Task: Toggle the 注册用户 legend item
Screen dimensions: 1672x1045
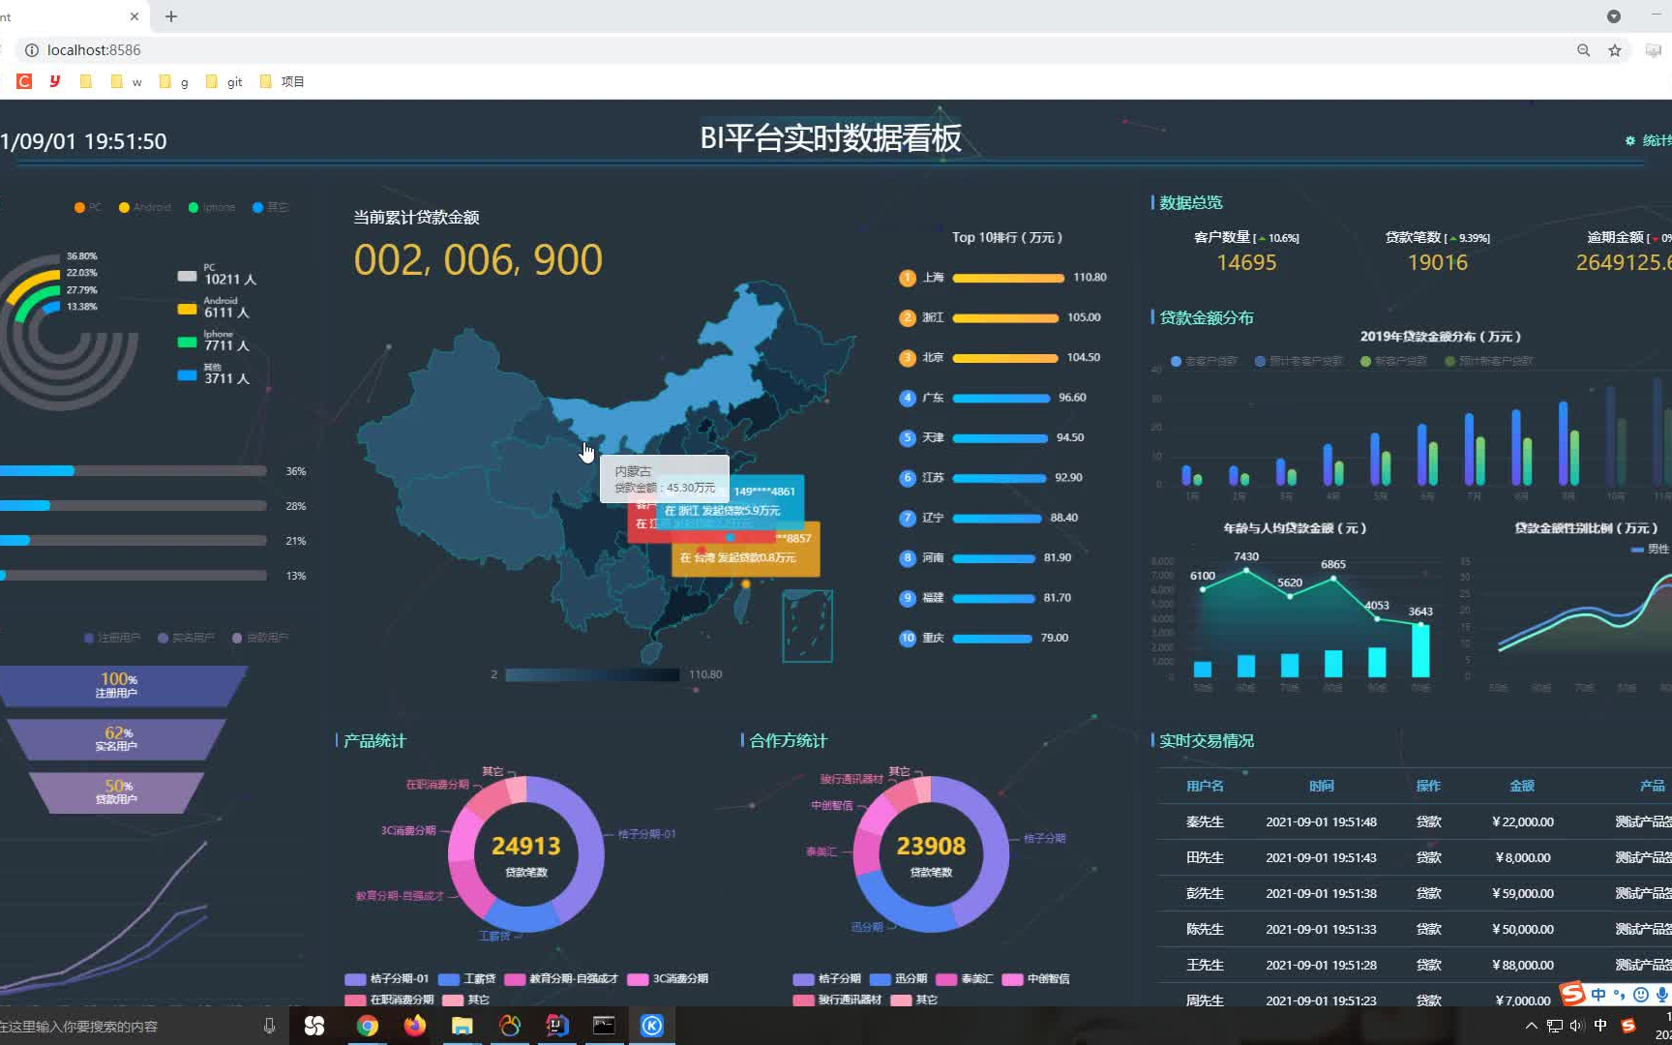Action: 112,638
